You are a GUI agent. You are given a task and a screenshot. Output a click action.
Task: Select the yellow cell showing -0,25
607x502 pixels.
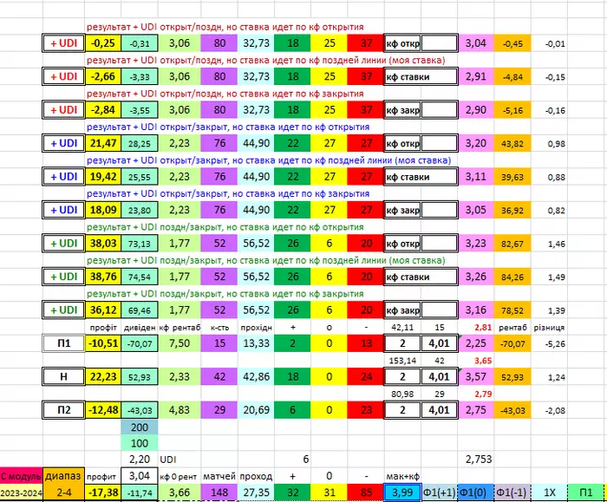tap(103, 43)
